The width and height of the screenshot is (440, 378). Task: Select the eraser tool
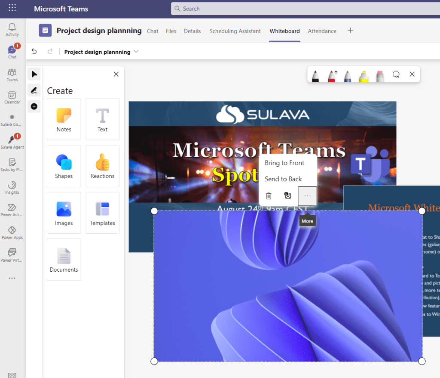point(380,75)
